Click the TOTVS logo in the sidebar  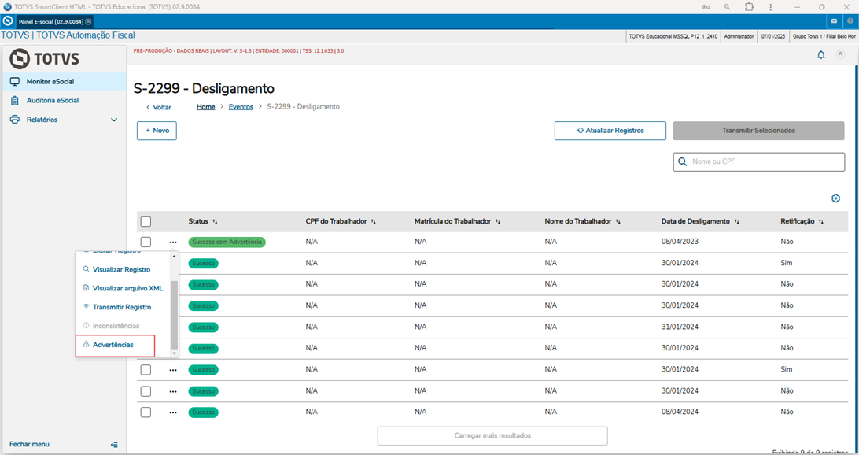44,59
